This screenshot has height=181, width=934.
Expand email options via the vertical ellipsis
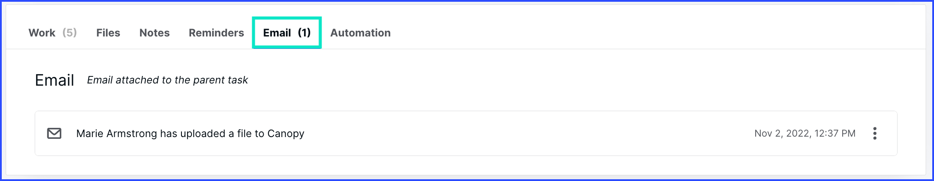point(875,133)
